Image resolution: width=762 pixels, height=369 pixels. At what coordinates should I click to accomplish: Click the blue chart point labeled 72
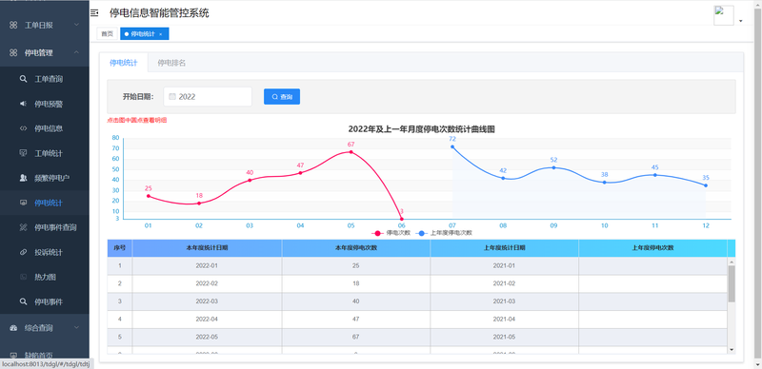(x=452, y=146)
